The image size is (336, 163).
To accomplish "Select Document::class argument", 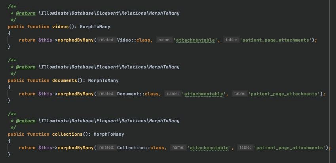I will click(x=138, y=94).
